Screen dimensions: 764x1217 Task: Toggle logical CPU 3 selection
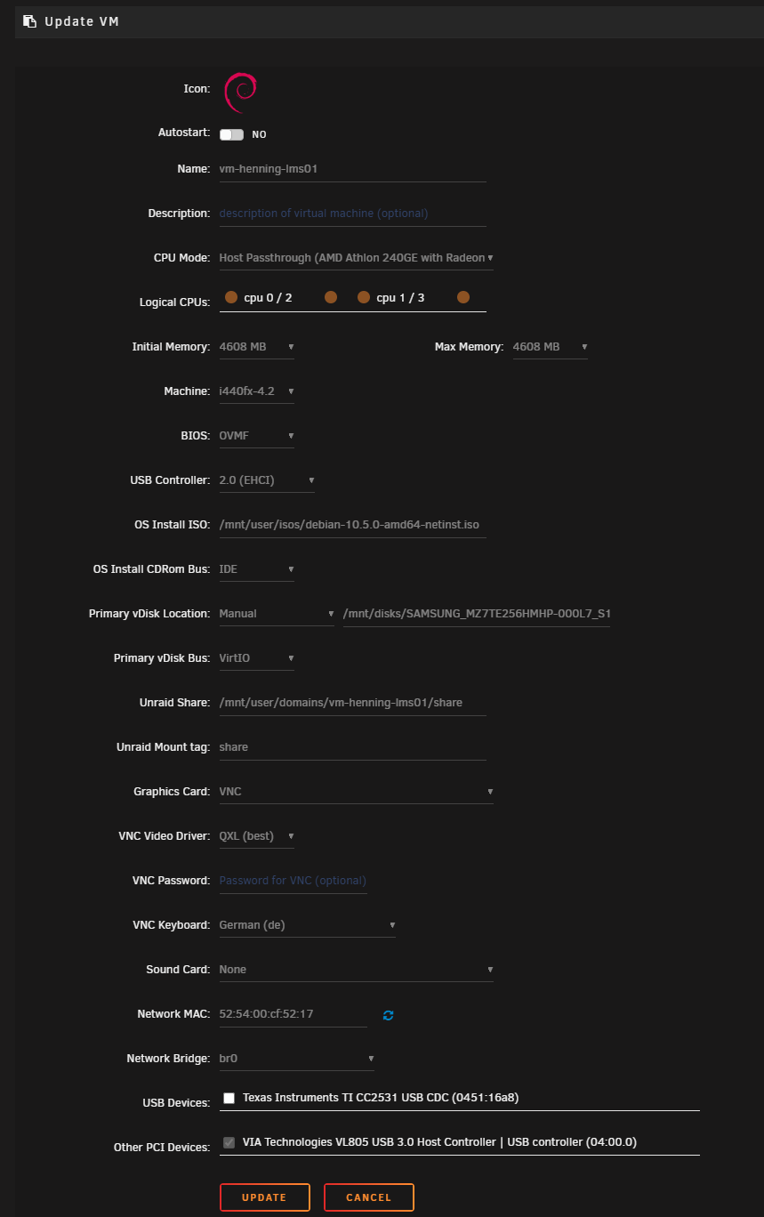pos(462,297)
